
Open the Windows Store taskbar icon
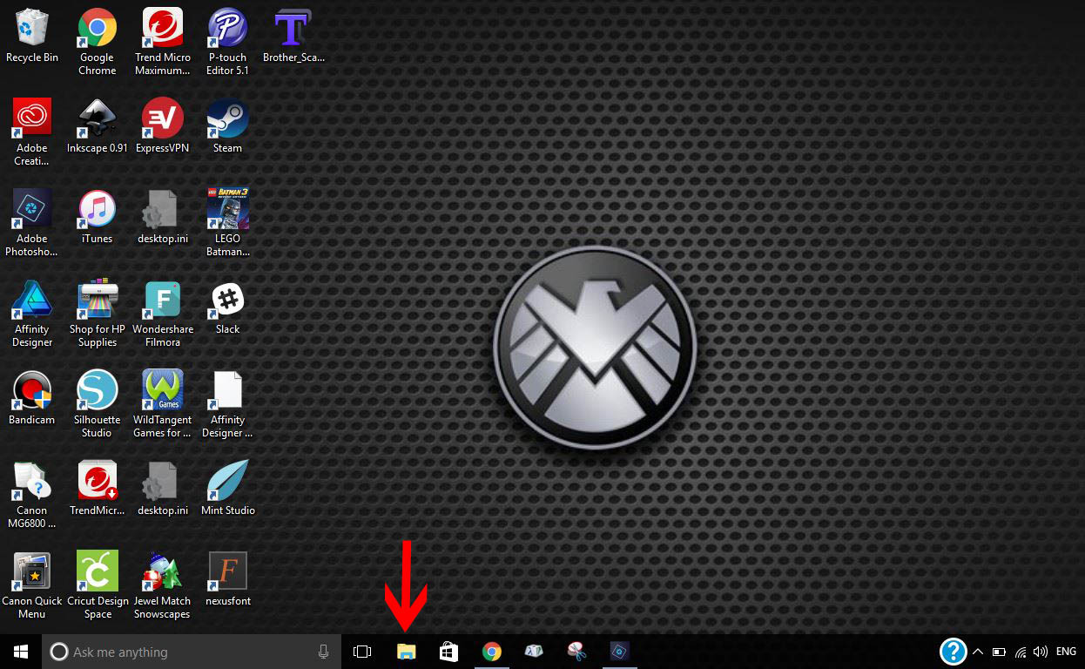pyautogui.click(x=448, y=652)
